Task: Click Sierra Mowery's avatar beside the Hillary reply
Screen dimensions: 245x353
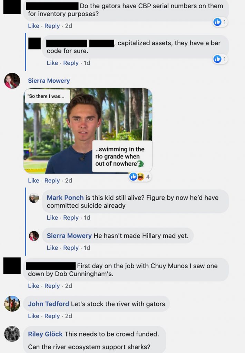Action: pyautogui.click(x=34, y=236)
